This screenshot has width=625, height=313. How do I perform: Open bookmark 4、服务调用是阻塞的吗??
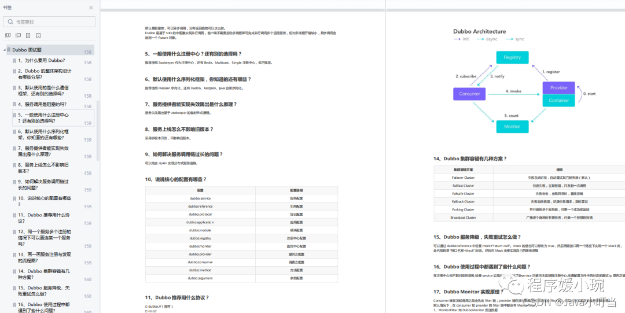coord(42,104)
